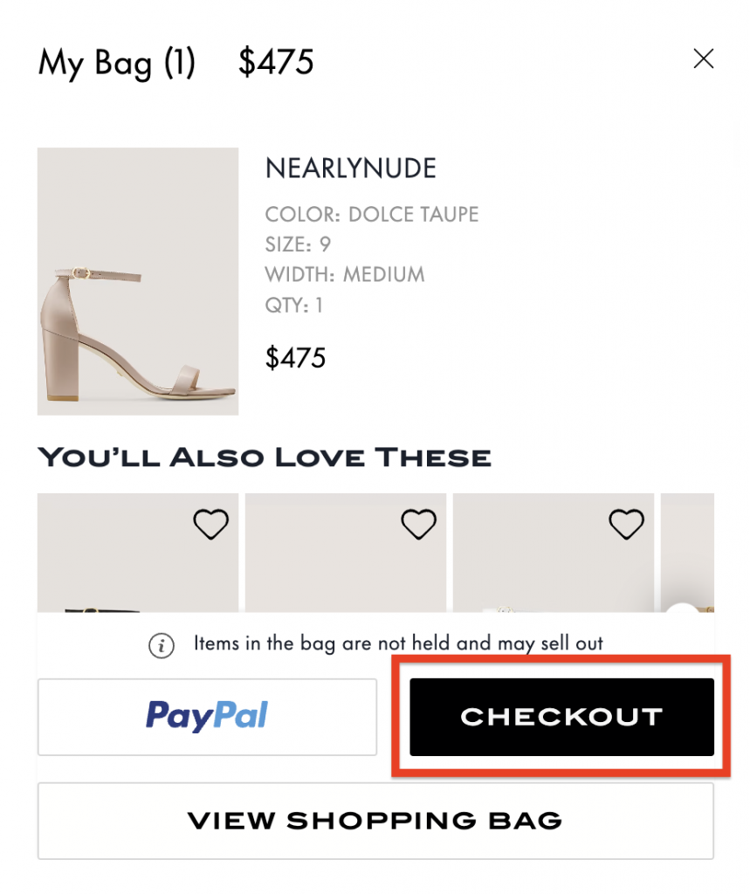This screenshot has height=894, width=750.
Task: Add third recommended item to wishlist
Action: [x=626, y=524]
